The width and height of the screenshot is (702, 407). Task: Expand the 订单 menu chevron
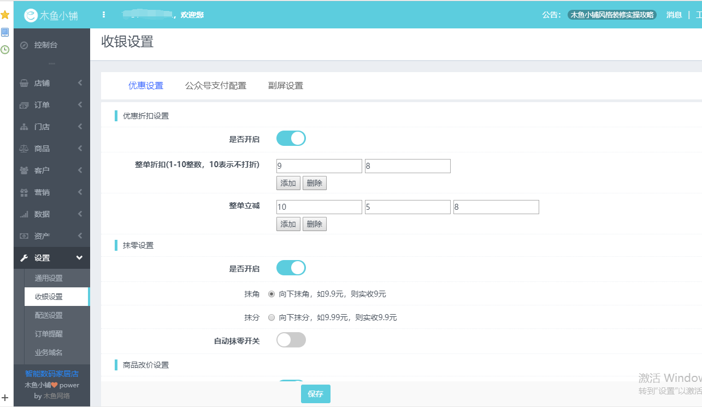tap(80, 105)
